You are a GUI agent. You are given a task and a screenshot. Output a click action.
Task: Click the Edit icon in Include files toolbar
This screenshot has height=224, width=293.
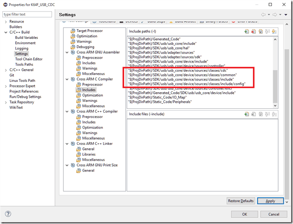(x=261, y=114)
